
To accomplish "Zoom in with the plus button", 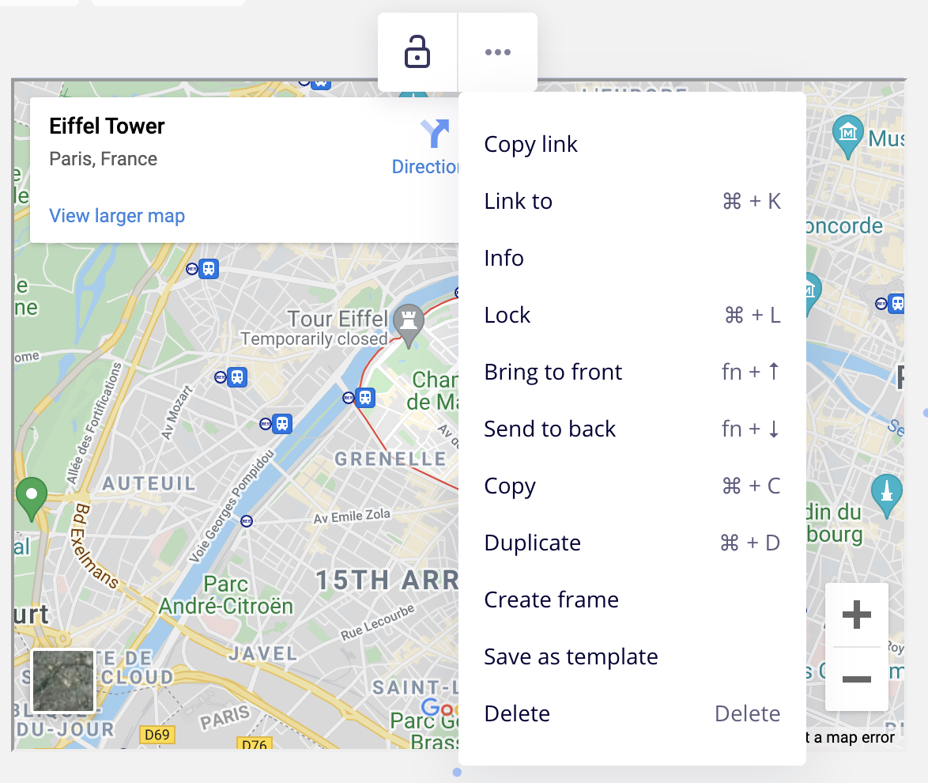I will 857,615.
